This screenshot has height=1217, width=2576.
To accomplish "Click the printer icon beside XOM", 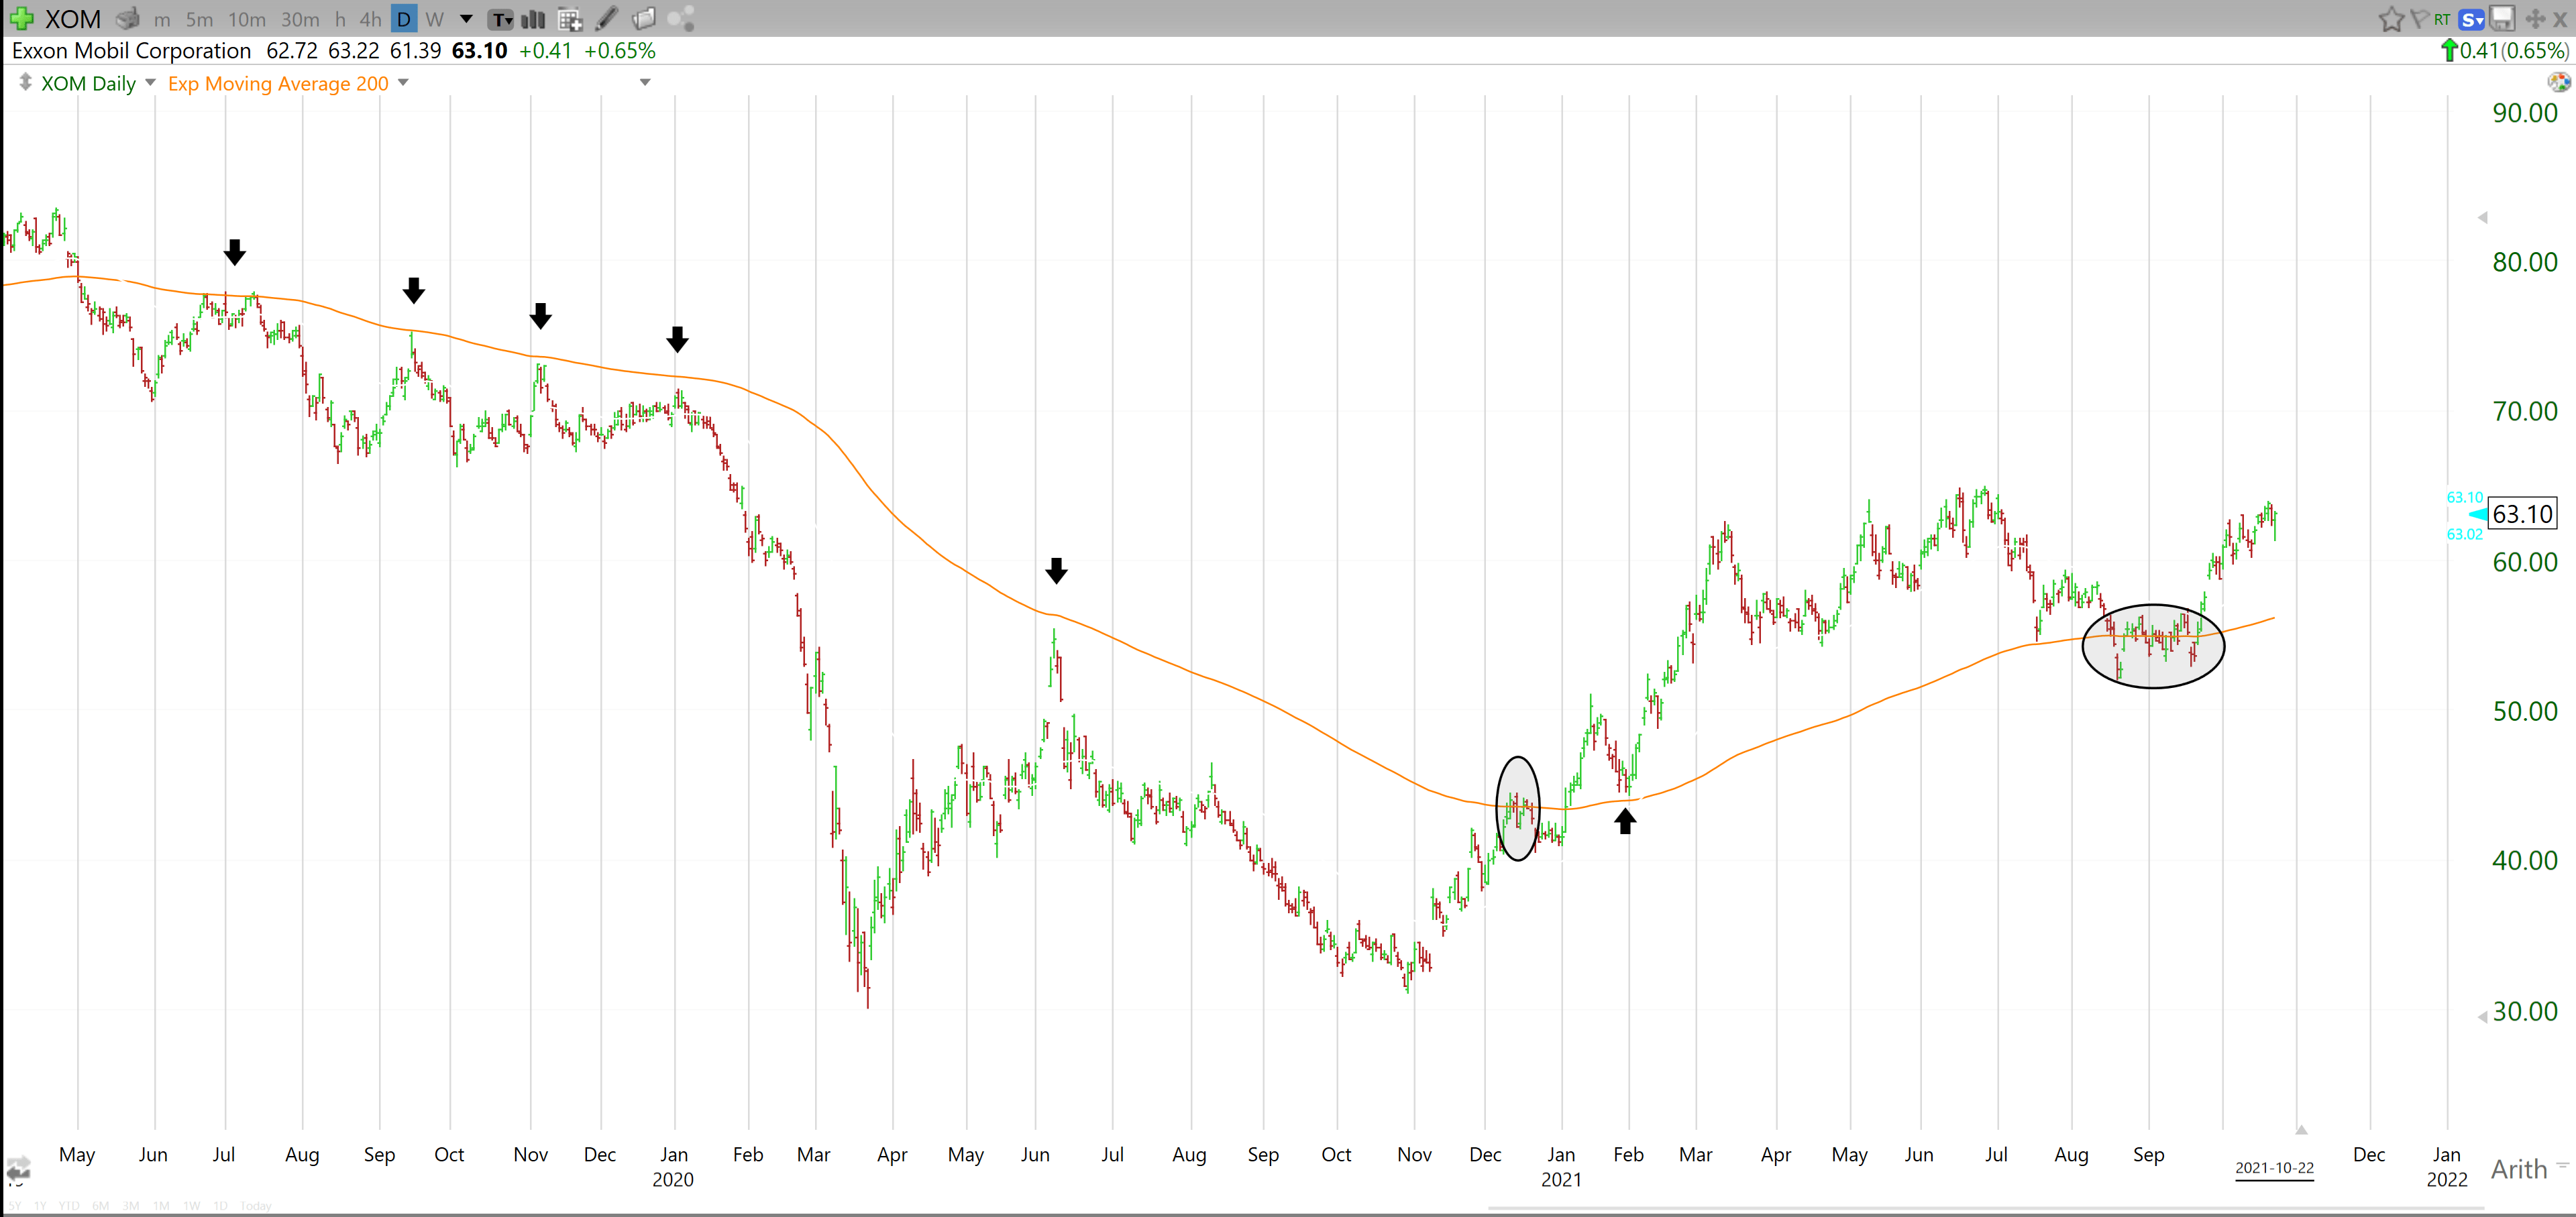I will coord(127,18).
